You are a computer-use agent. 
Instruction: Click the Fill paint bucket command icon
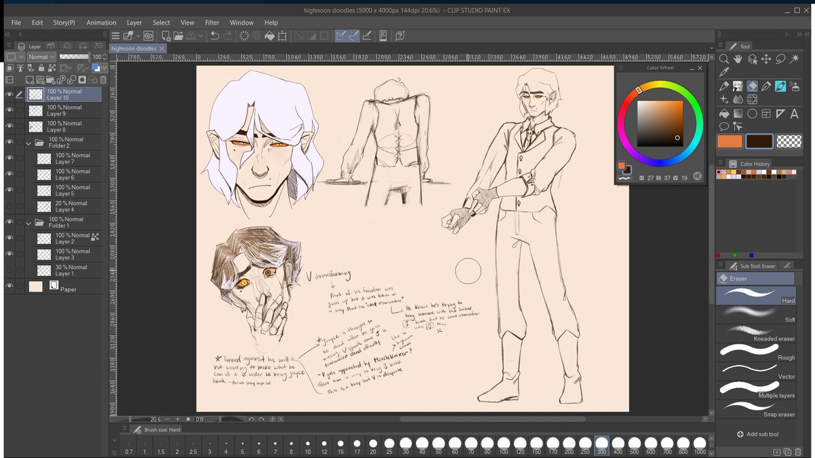(x=270, y=36)
